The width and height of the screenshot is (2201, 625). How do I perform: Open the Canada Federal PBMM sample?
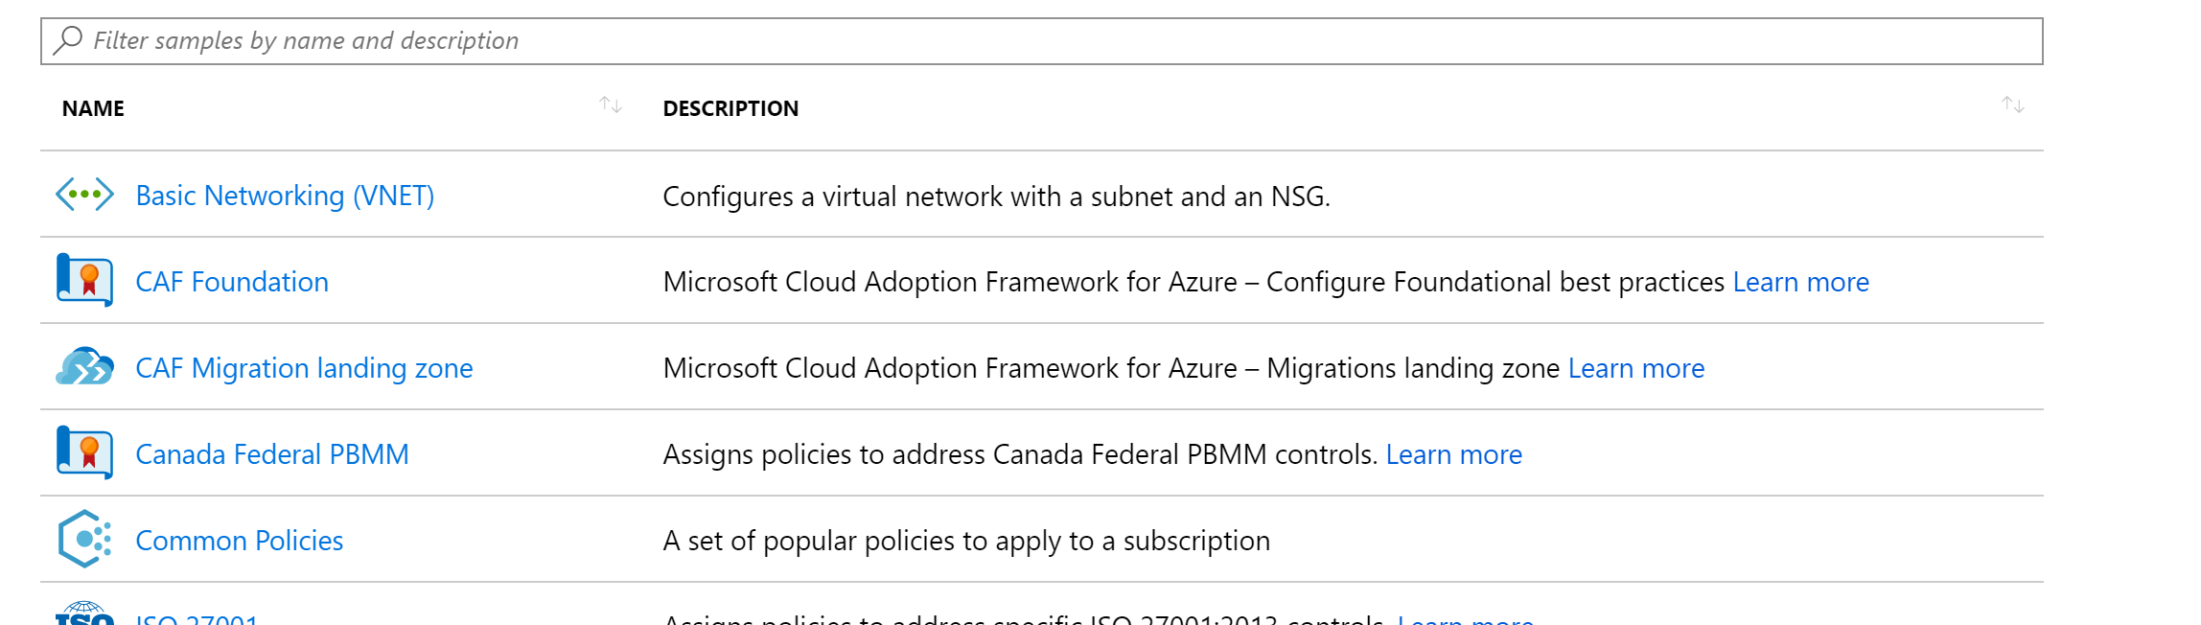[x=272, y=454]
